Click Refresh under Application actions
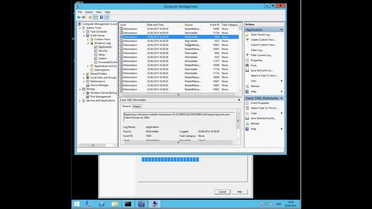This screenshot has height=209, width=372. coord(255,87)
